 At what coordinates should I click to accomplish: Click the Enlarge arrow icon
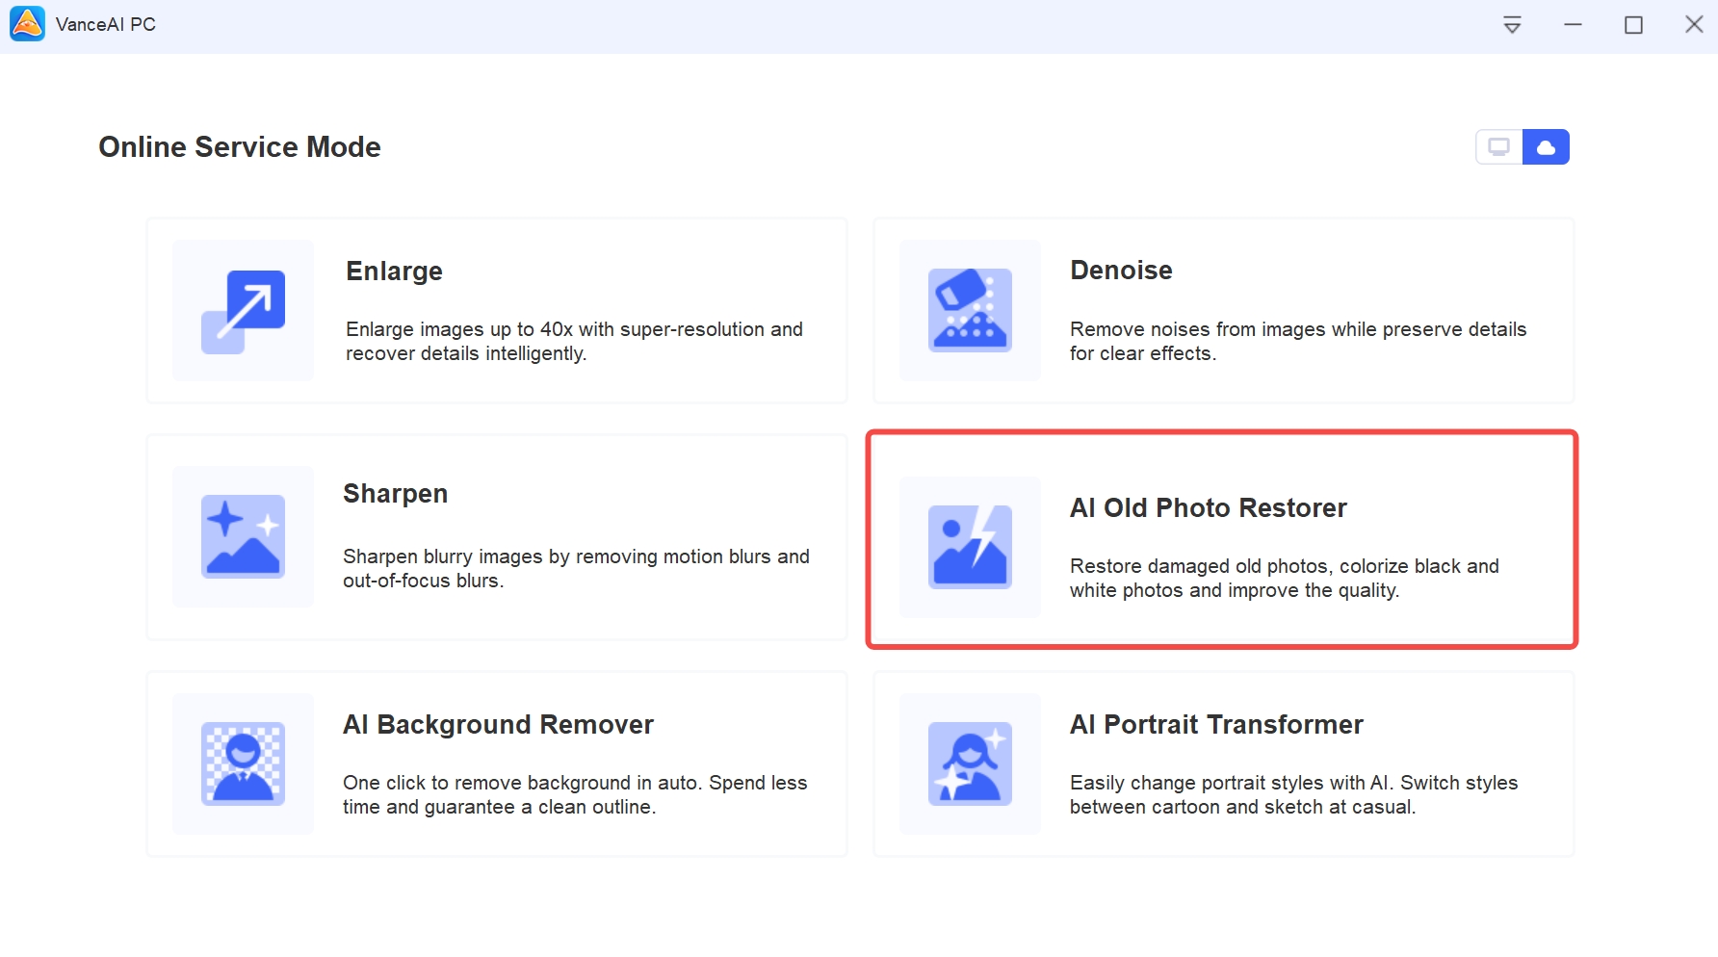[x=243, y=311]
